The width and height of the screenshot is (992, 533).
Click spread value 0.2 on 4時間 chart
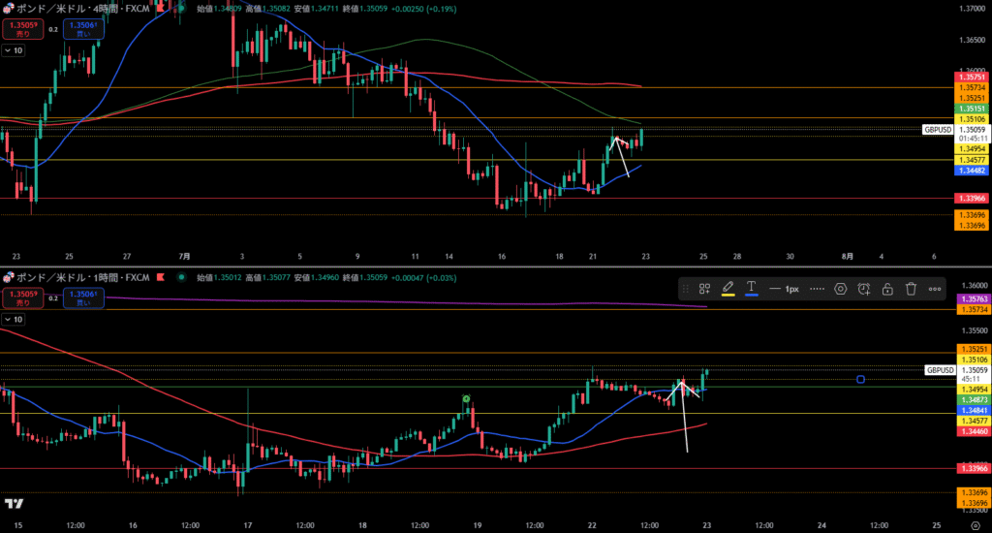[x=53, y=29]
